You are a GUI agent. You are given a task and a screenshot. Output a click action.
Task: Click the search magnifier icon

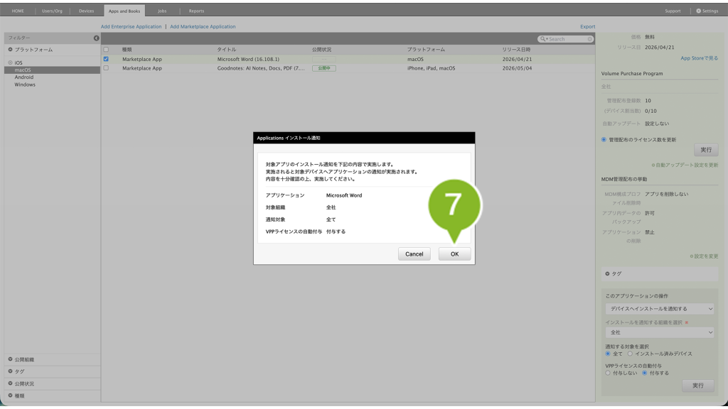pos(542,39)
